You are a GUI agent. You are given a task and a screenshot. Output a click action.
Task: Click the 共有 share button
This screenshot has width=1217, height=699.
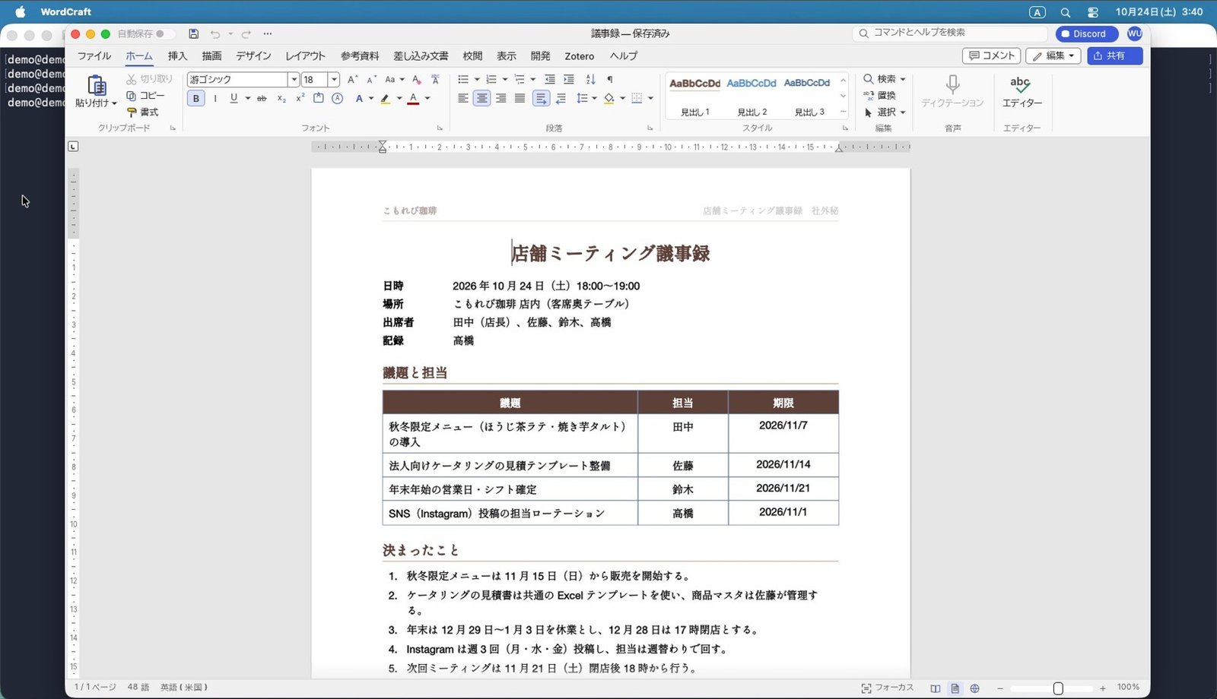coord(1114,55)
